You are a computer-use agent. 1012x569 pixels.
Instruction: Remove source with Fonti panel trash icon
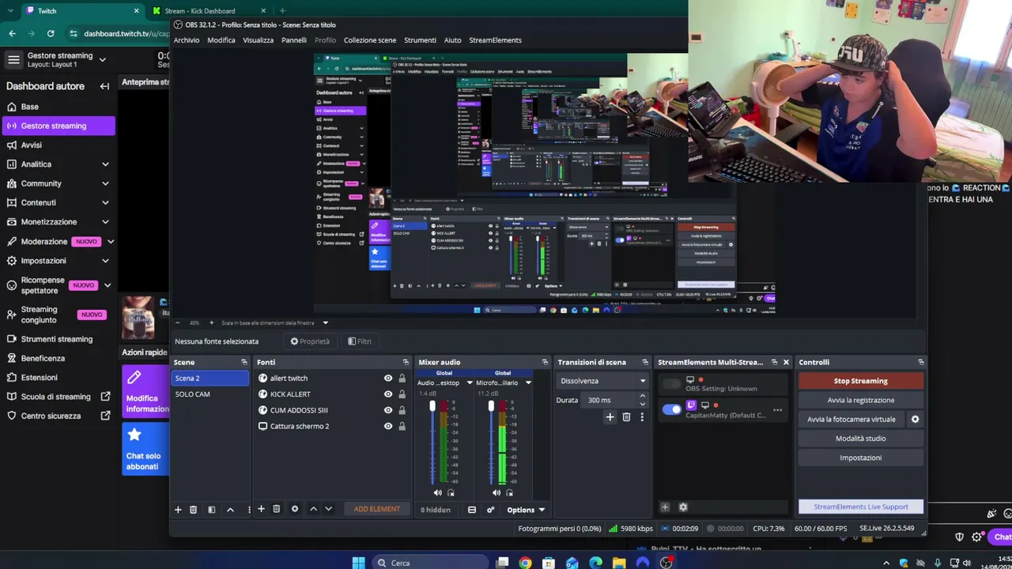click(x=276, y=509)
